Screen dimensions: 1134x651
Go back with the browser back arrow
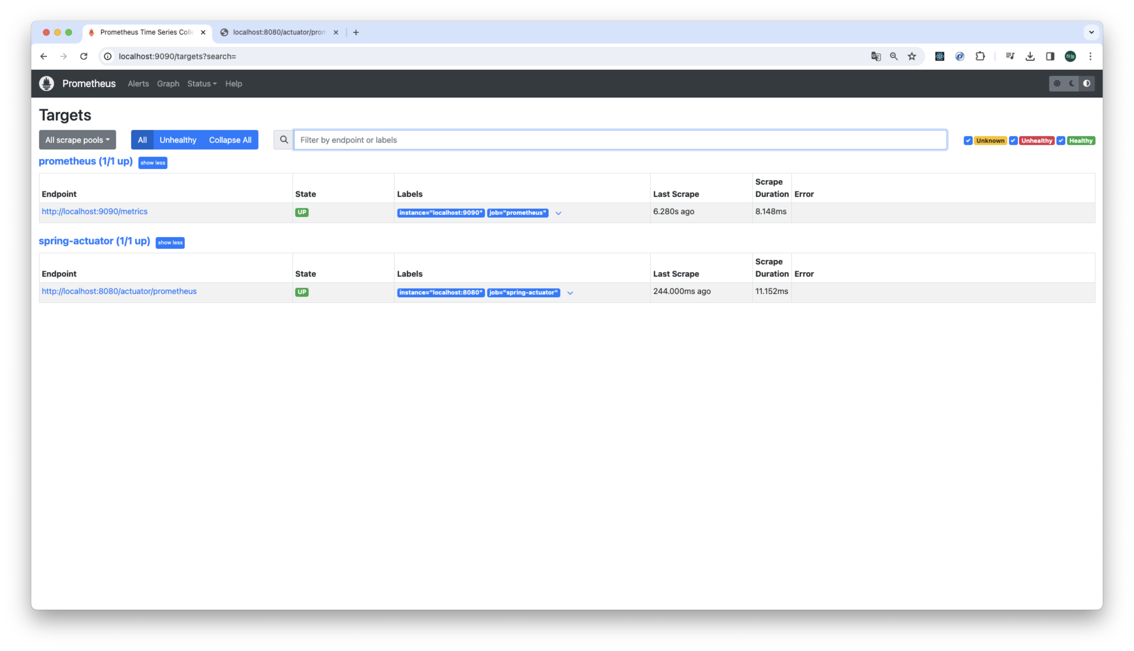coord(43,56)
